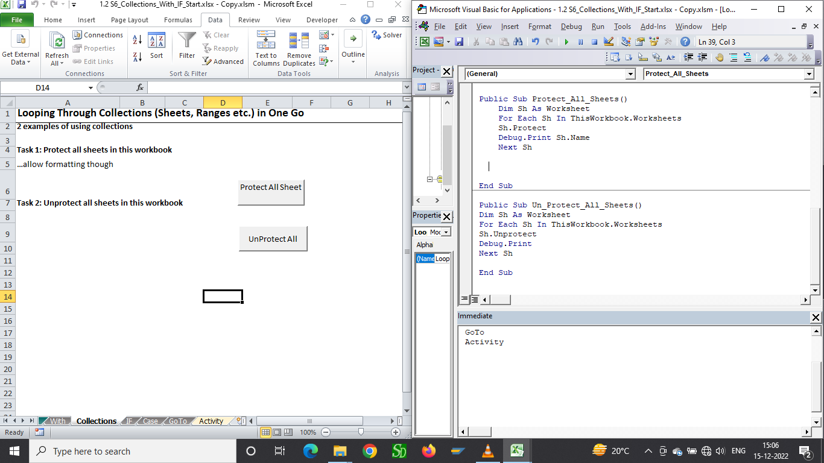Outdent the code using the Outdent icon

702,57
